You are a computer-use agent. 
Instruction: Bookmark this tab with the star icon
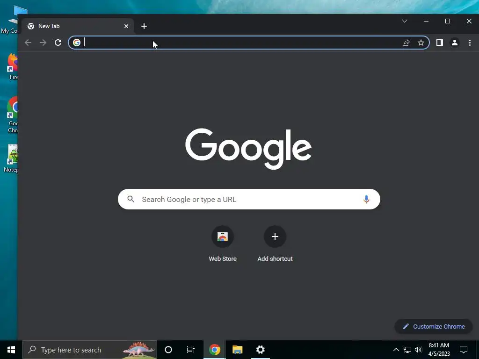click(421, 43)
